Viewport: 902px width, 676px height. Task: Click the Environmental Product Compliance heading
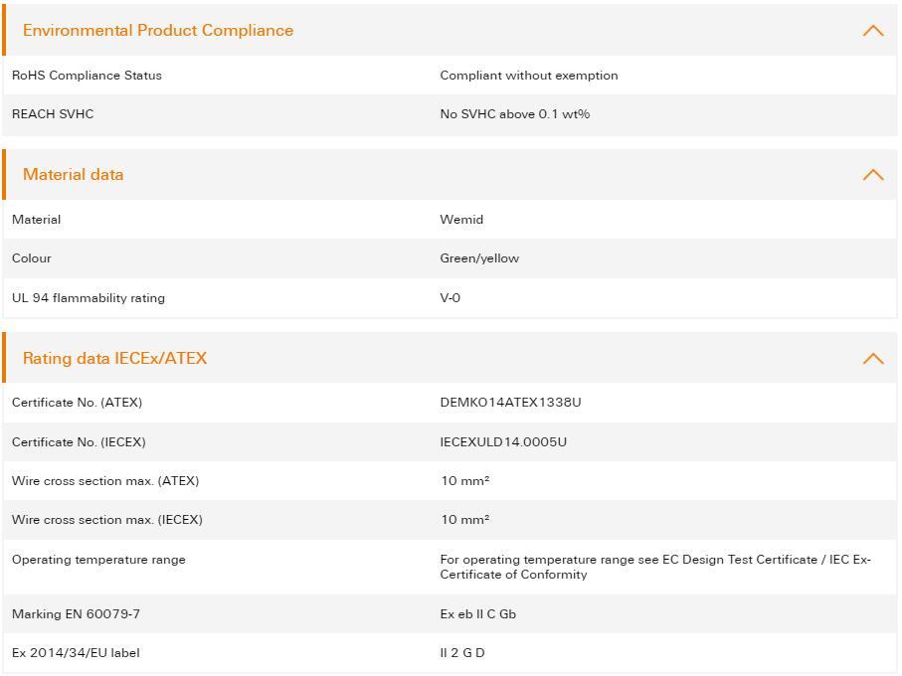158,31
